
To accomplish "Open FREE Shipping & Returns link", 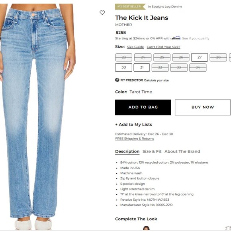I will [135, 139].
